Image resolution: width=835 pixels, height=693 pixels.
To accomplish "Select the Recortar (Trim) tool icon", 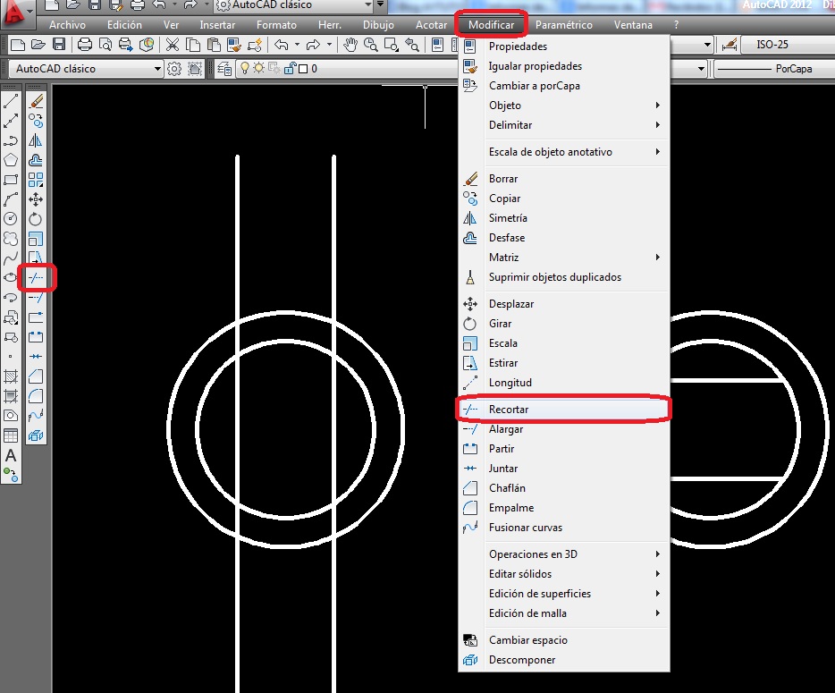I will tap(37, 278).
